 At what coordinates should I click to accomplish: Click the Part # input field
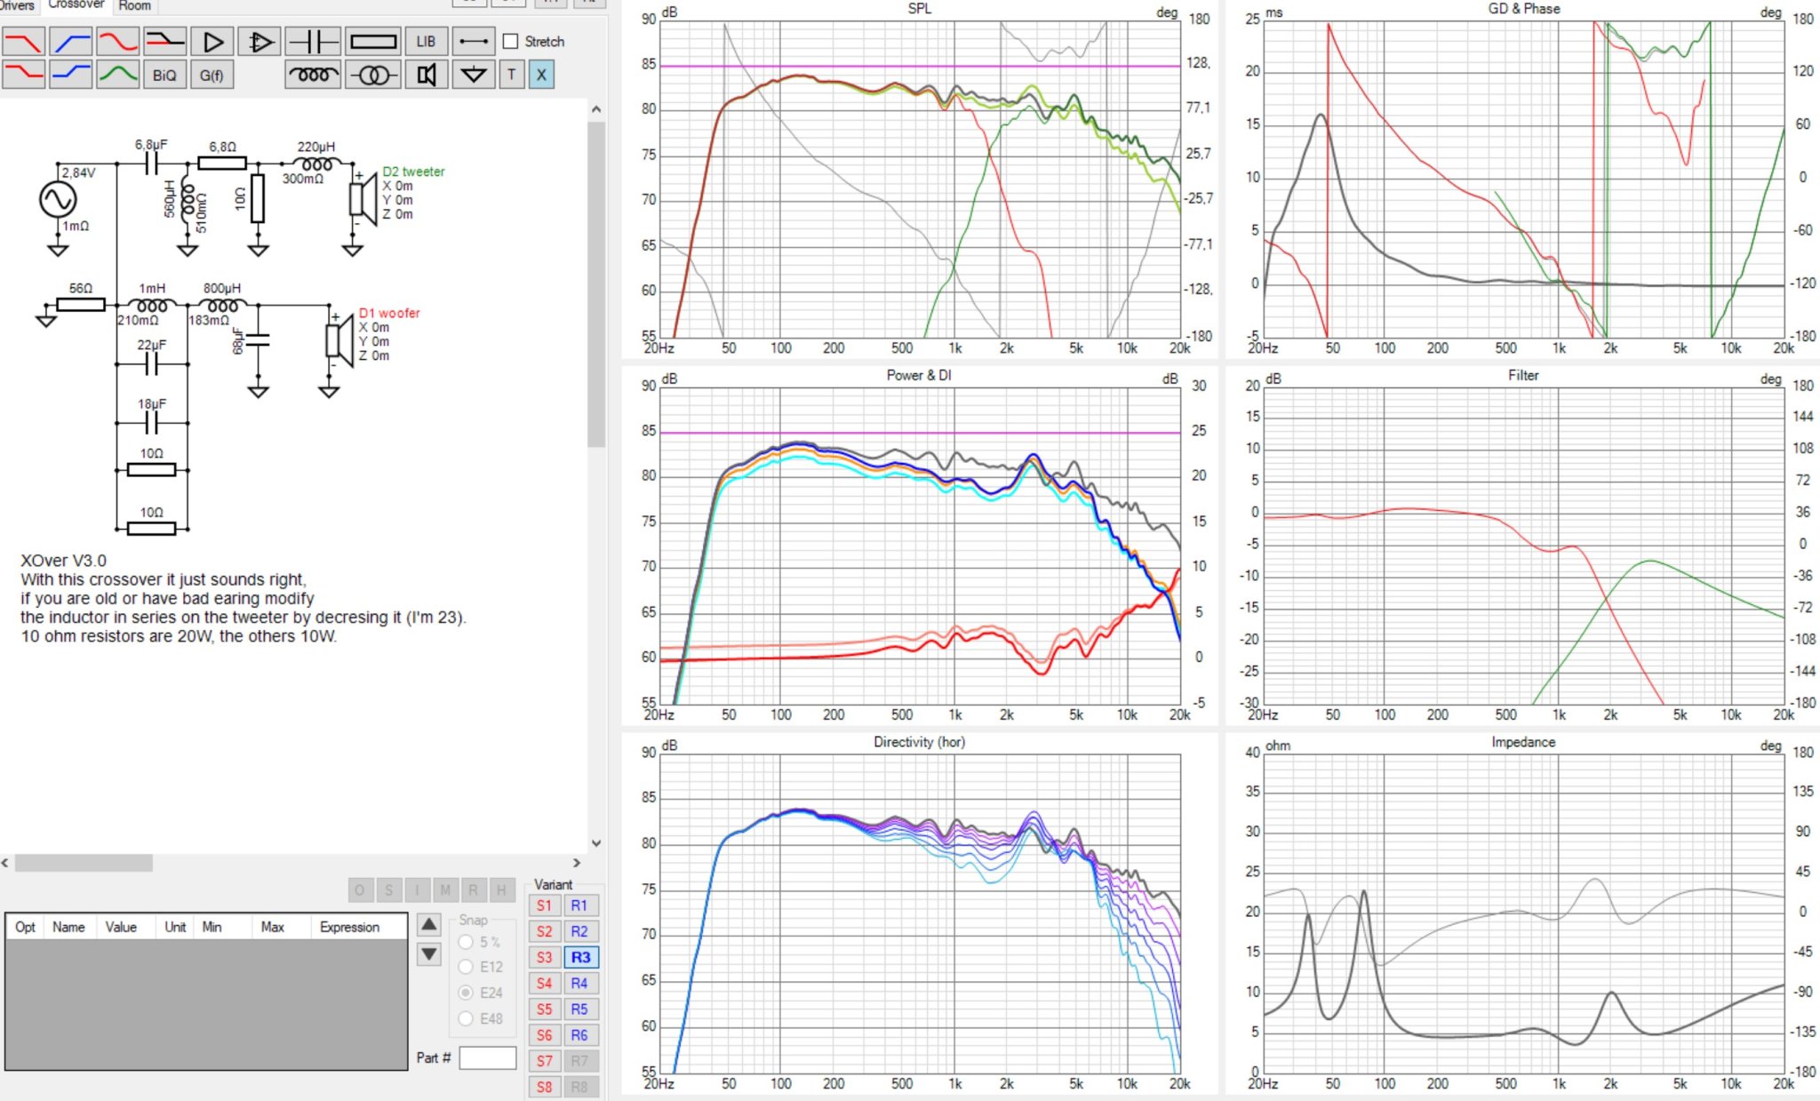tap(488, 1057)
